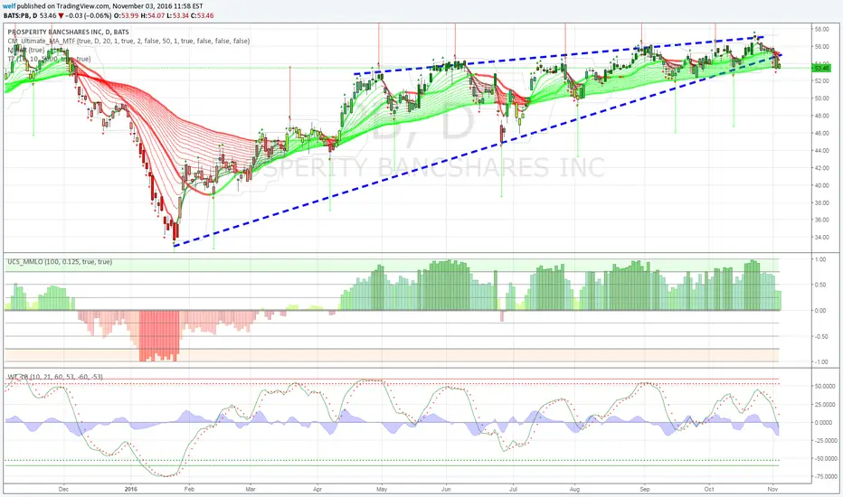This screenshot has height=497, width=843.
Task: Click the open value "O:53.99"
Action: (125, 15)
